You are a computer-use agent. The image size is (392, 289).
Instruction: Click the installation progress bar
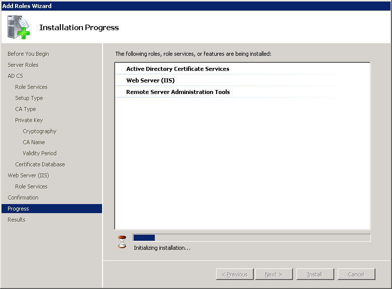click(x=251, y=238)
